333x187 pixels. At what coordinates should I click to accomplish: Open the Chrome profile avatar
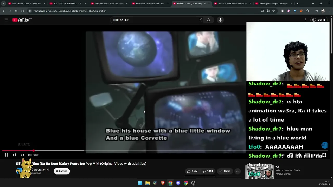tap(323, 11)
